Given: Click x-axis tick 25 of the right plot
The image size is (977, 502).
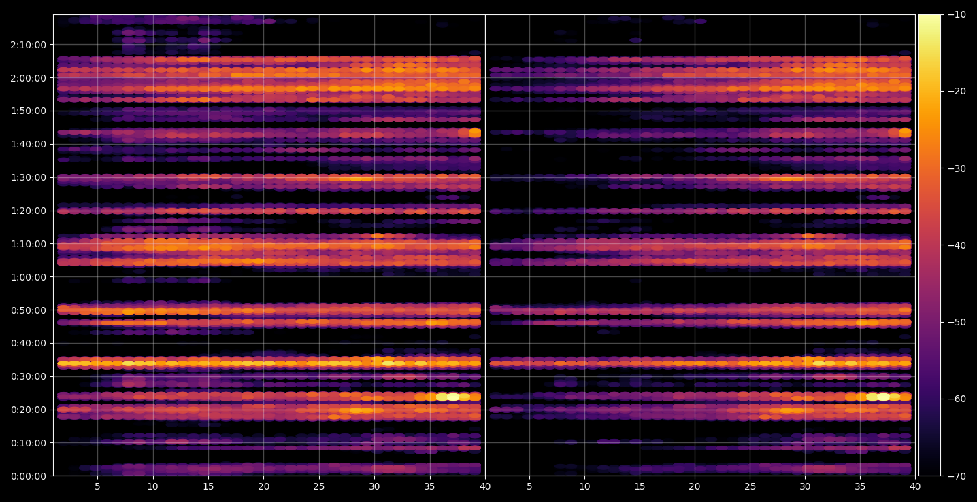Looking at the screenshot, I should point(750,486).
